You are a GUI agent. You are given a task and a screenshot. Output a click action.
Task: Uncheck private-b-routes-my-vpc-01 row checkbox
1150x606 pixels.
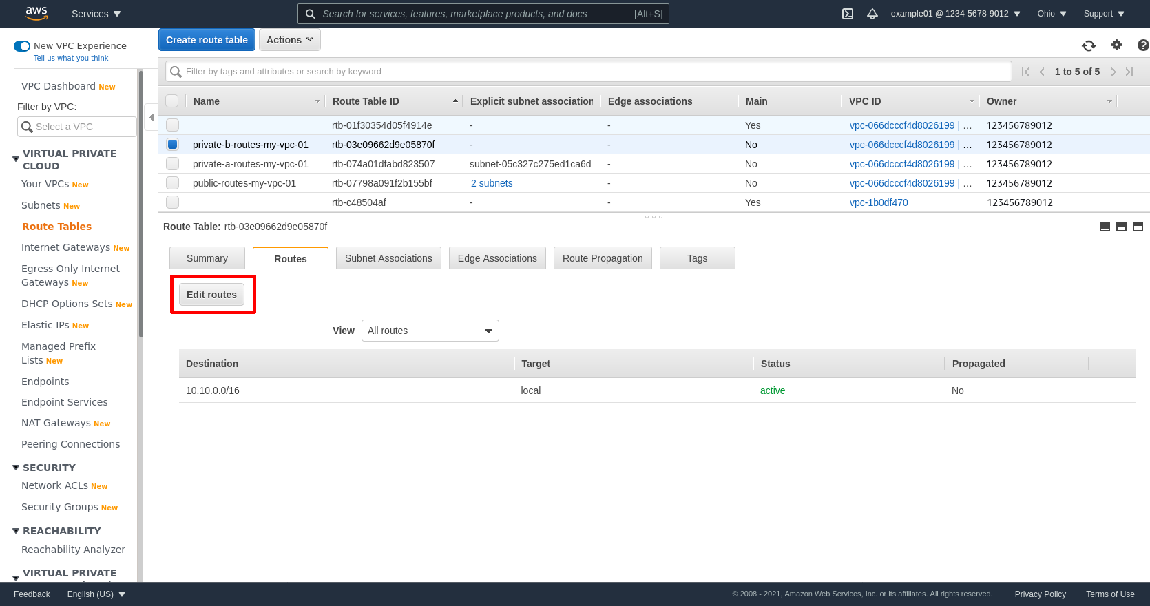pyautogui.click(x=172, y=145)
